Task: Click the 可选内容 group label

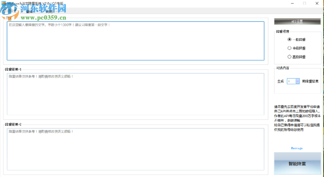Action: click(283, 68)
